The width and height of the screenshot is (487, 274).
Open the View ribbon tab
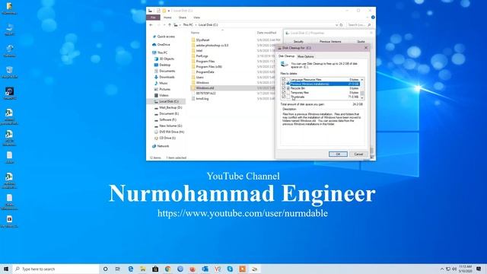(196, 18)
